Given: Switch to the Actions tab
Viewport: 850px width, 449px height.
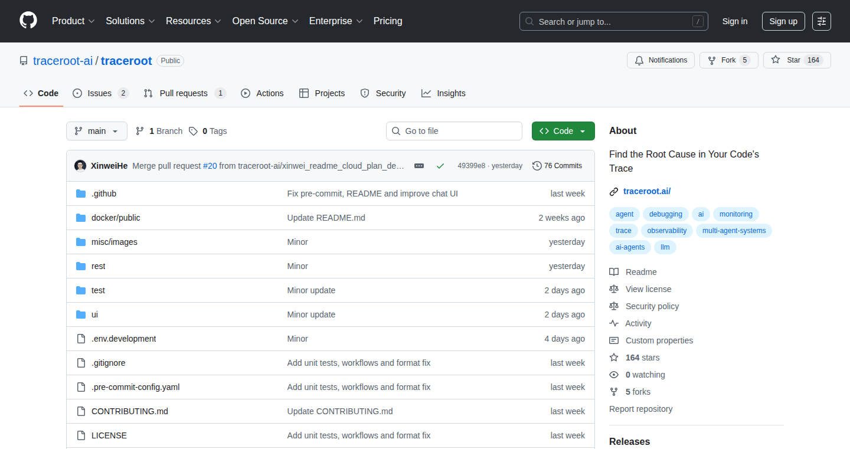Looking at the screenshot, I should coord(262,93).
